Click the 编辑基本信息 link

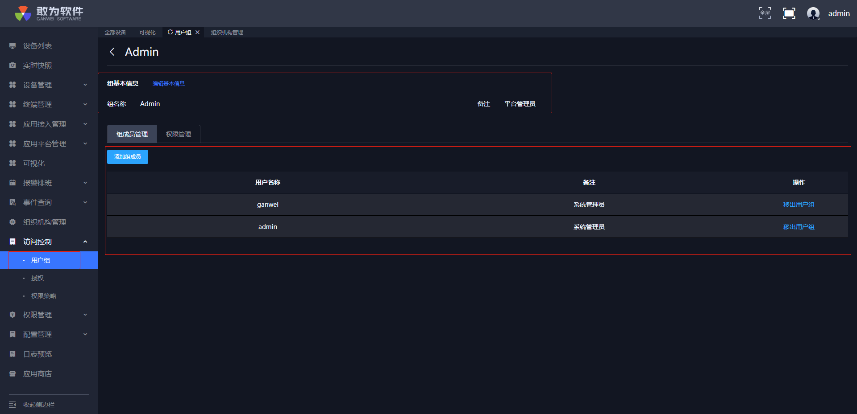point(168,84)
